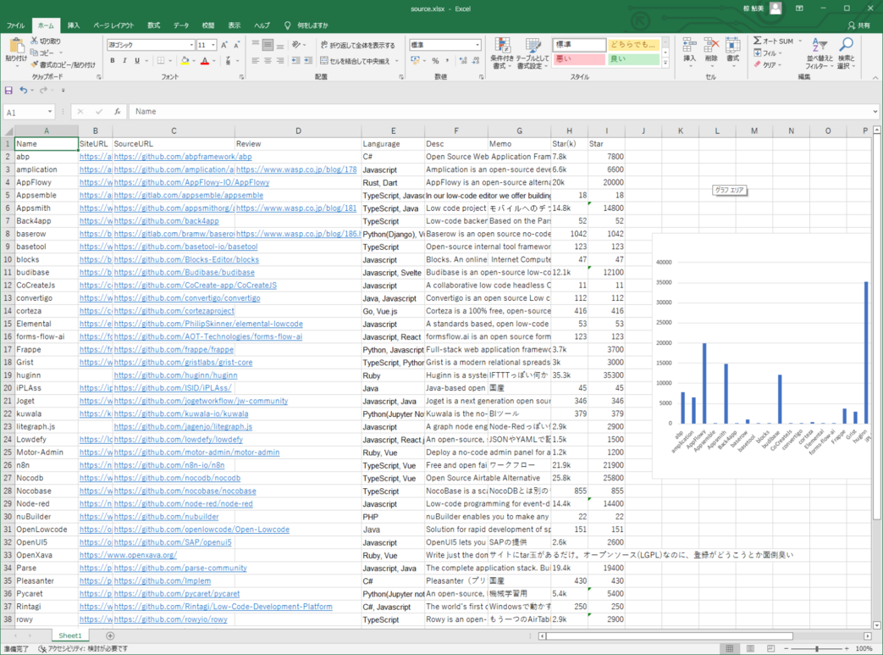Click the new sheet plus button
This screenshot has height=655, width=883.
pyautogui.click(x=110, y=636)
